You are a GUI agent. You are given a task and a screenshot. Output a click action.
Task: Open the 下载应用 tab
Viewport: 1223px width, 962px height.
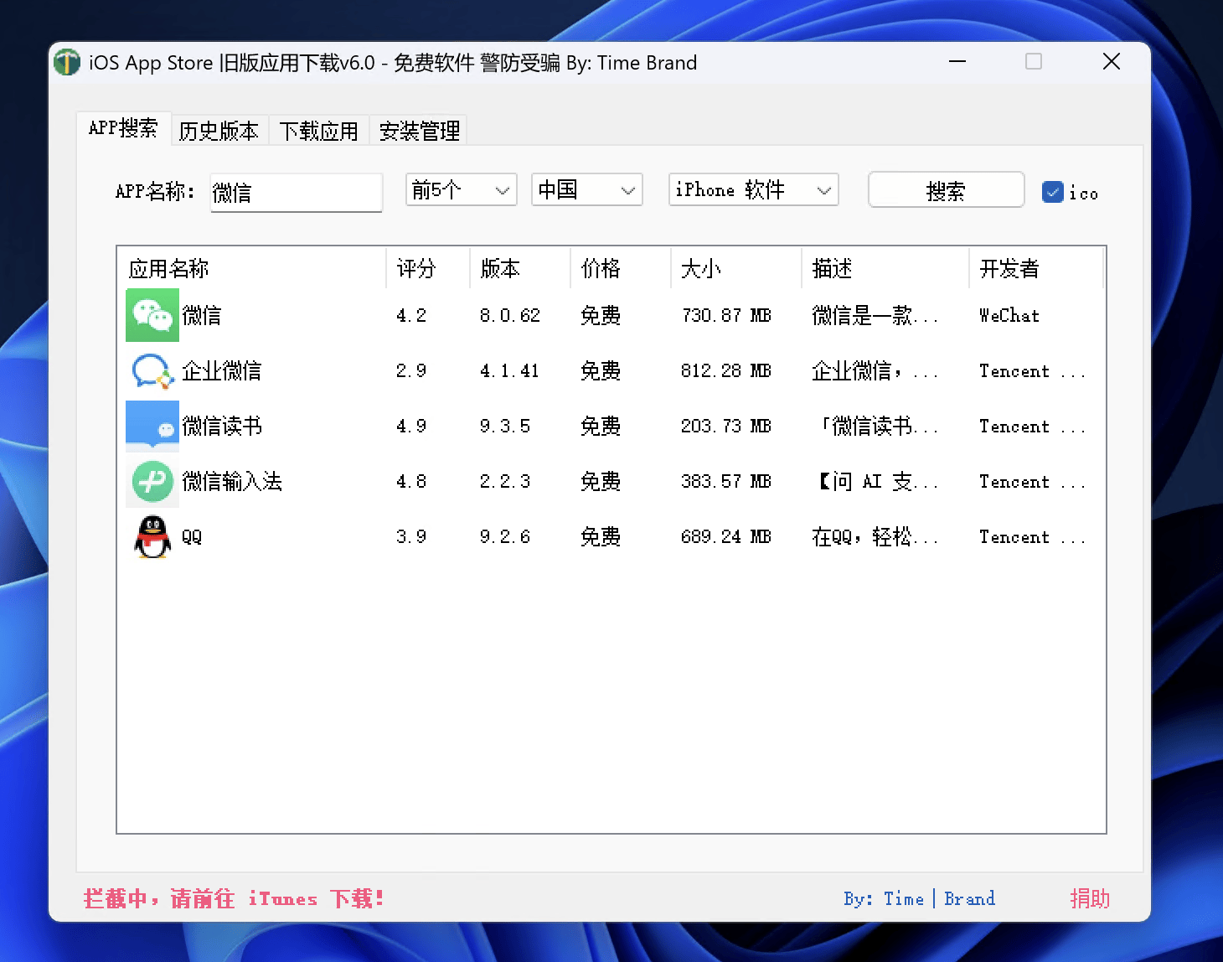(318, 131)
